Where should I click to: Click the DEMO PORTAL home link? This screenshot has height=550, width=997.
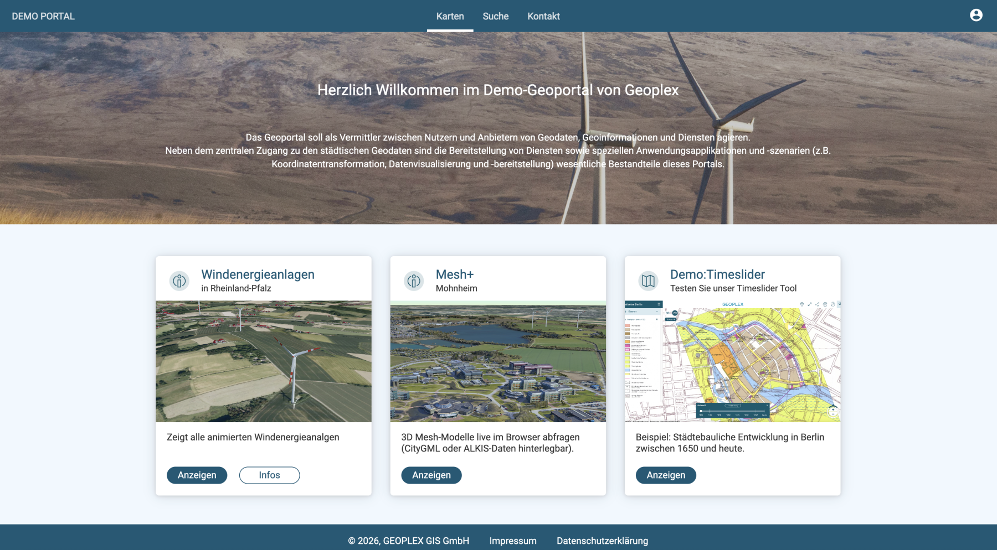point(43,17)
